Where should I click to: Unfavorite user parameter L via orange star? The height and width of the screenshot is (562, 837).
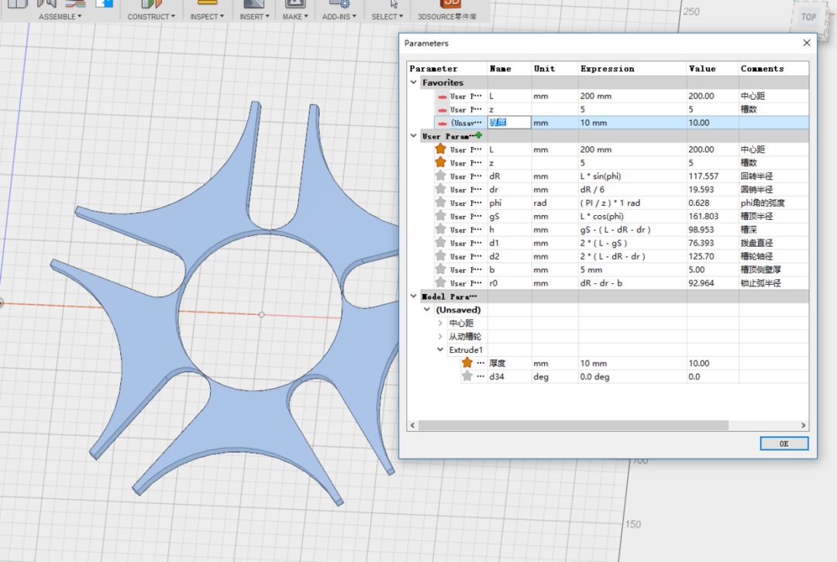pyautogui.click(x=440, y=149)
